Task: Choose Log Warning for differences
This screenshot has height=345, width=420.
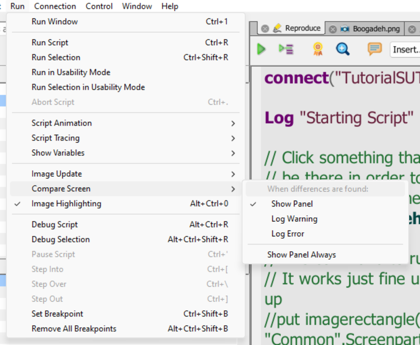Action: point(294,219)
